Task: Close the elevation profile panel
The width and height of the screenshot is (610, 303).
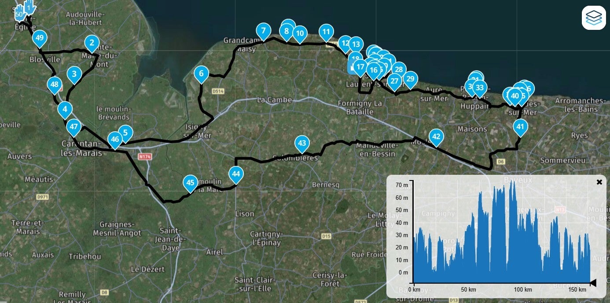Action: [x=599, y=182]
